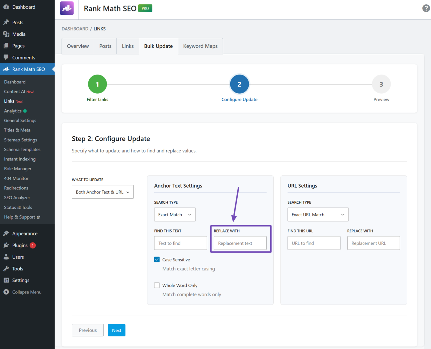Click the Posts pin icon in sidebar

[6, 22]
